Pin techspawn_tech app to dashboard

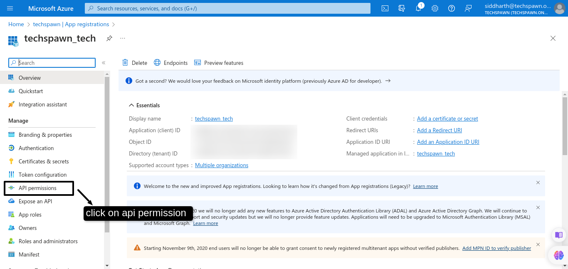109,38
